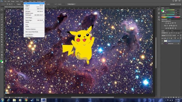
Task: Open the tool preset picker
Action: pyautogui.click(x=3, y=4)
